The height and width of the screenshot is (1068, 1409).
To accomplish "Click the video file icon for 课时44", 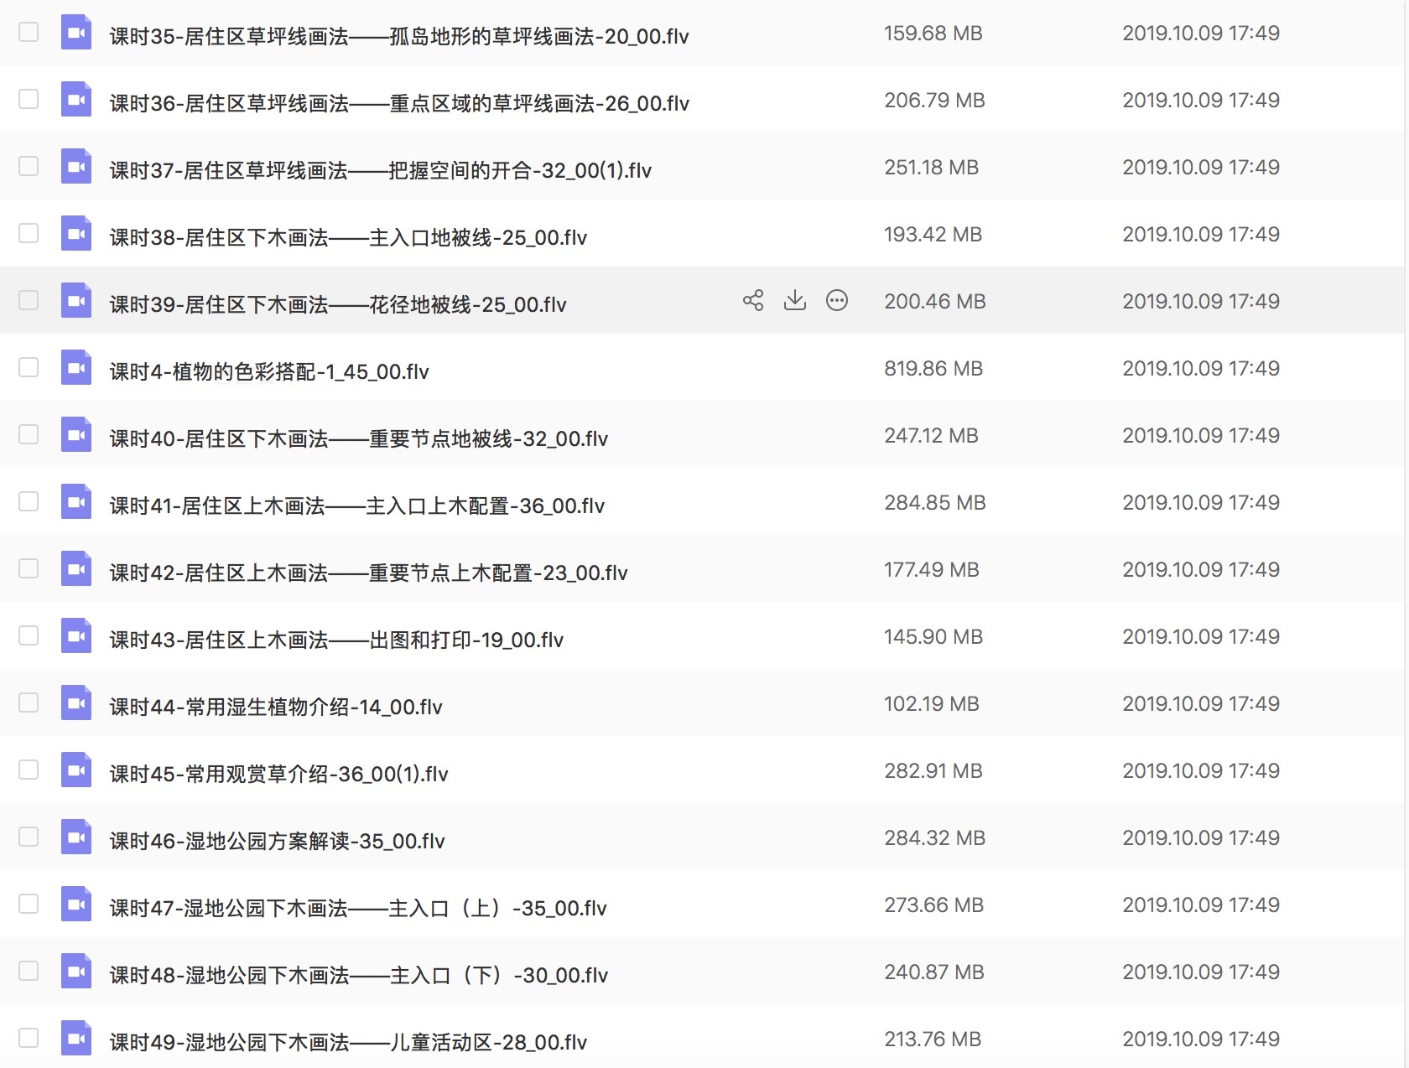I will coord(76,703).
